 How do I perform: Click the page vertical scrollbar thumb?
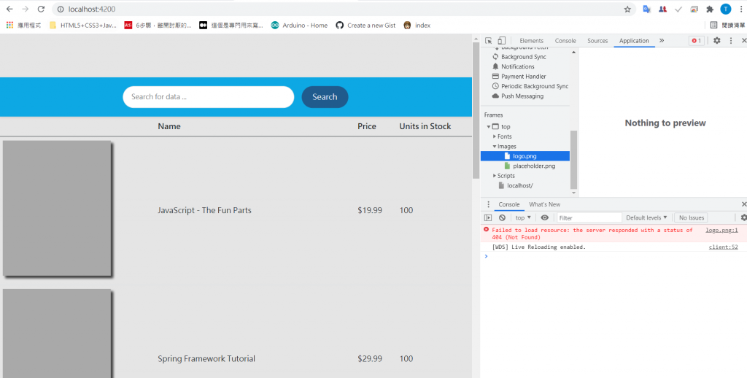[x=476, y=110]
